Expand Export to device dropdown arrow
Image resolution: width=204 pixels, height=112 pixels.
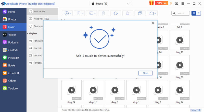[82, 14]
